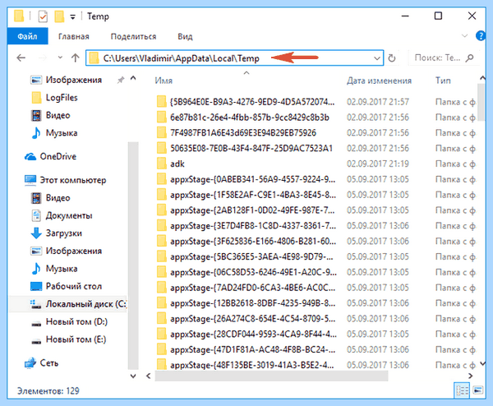
Task: Collapse navigation tree with the up chevron
Action: [x=133, y=78]
